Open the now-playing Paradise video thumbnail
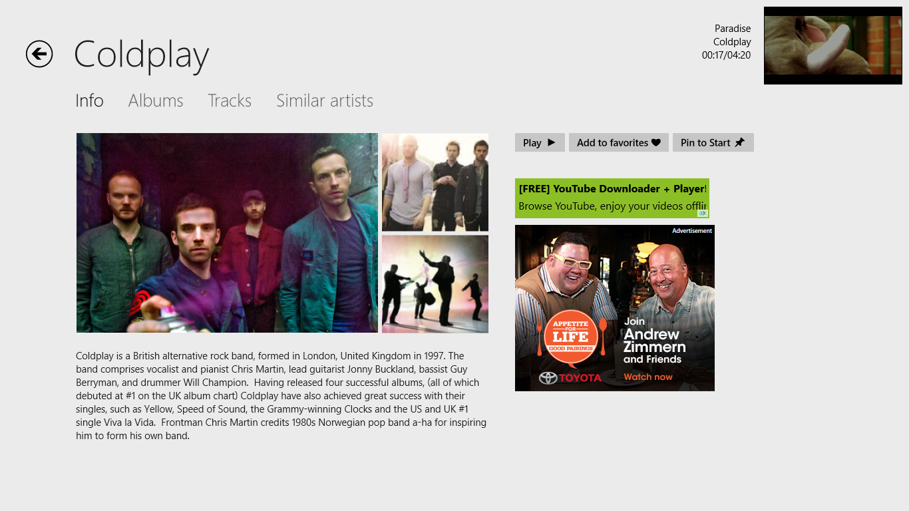Image resolution: width=909 pixels, height=511 pixels. pos(833,45)
